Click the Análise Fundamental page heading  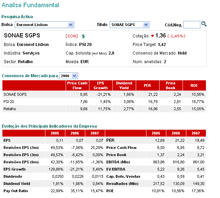(30, 5)
